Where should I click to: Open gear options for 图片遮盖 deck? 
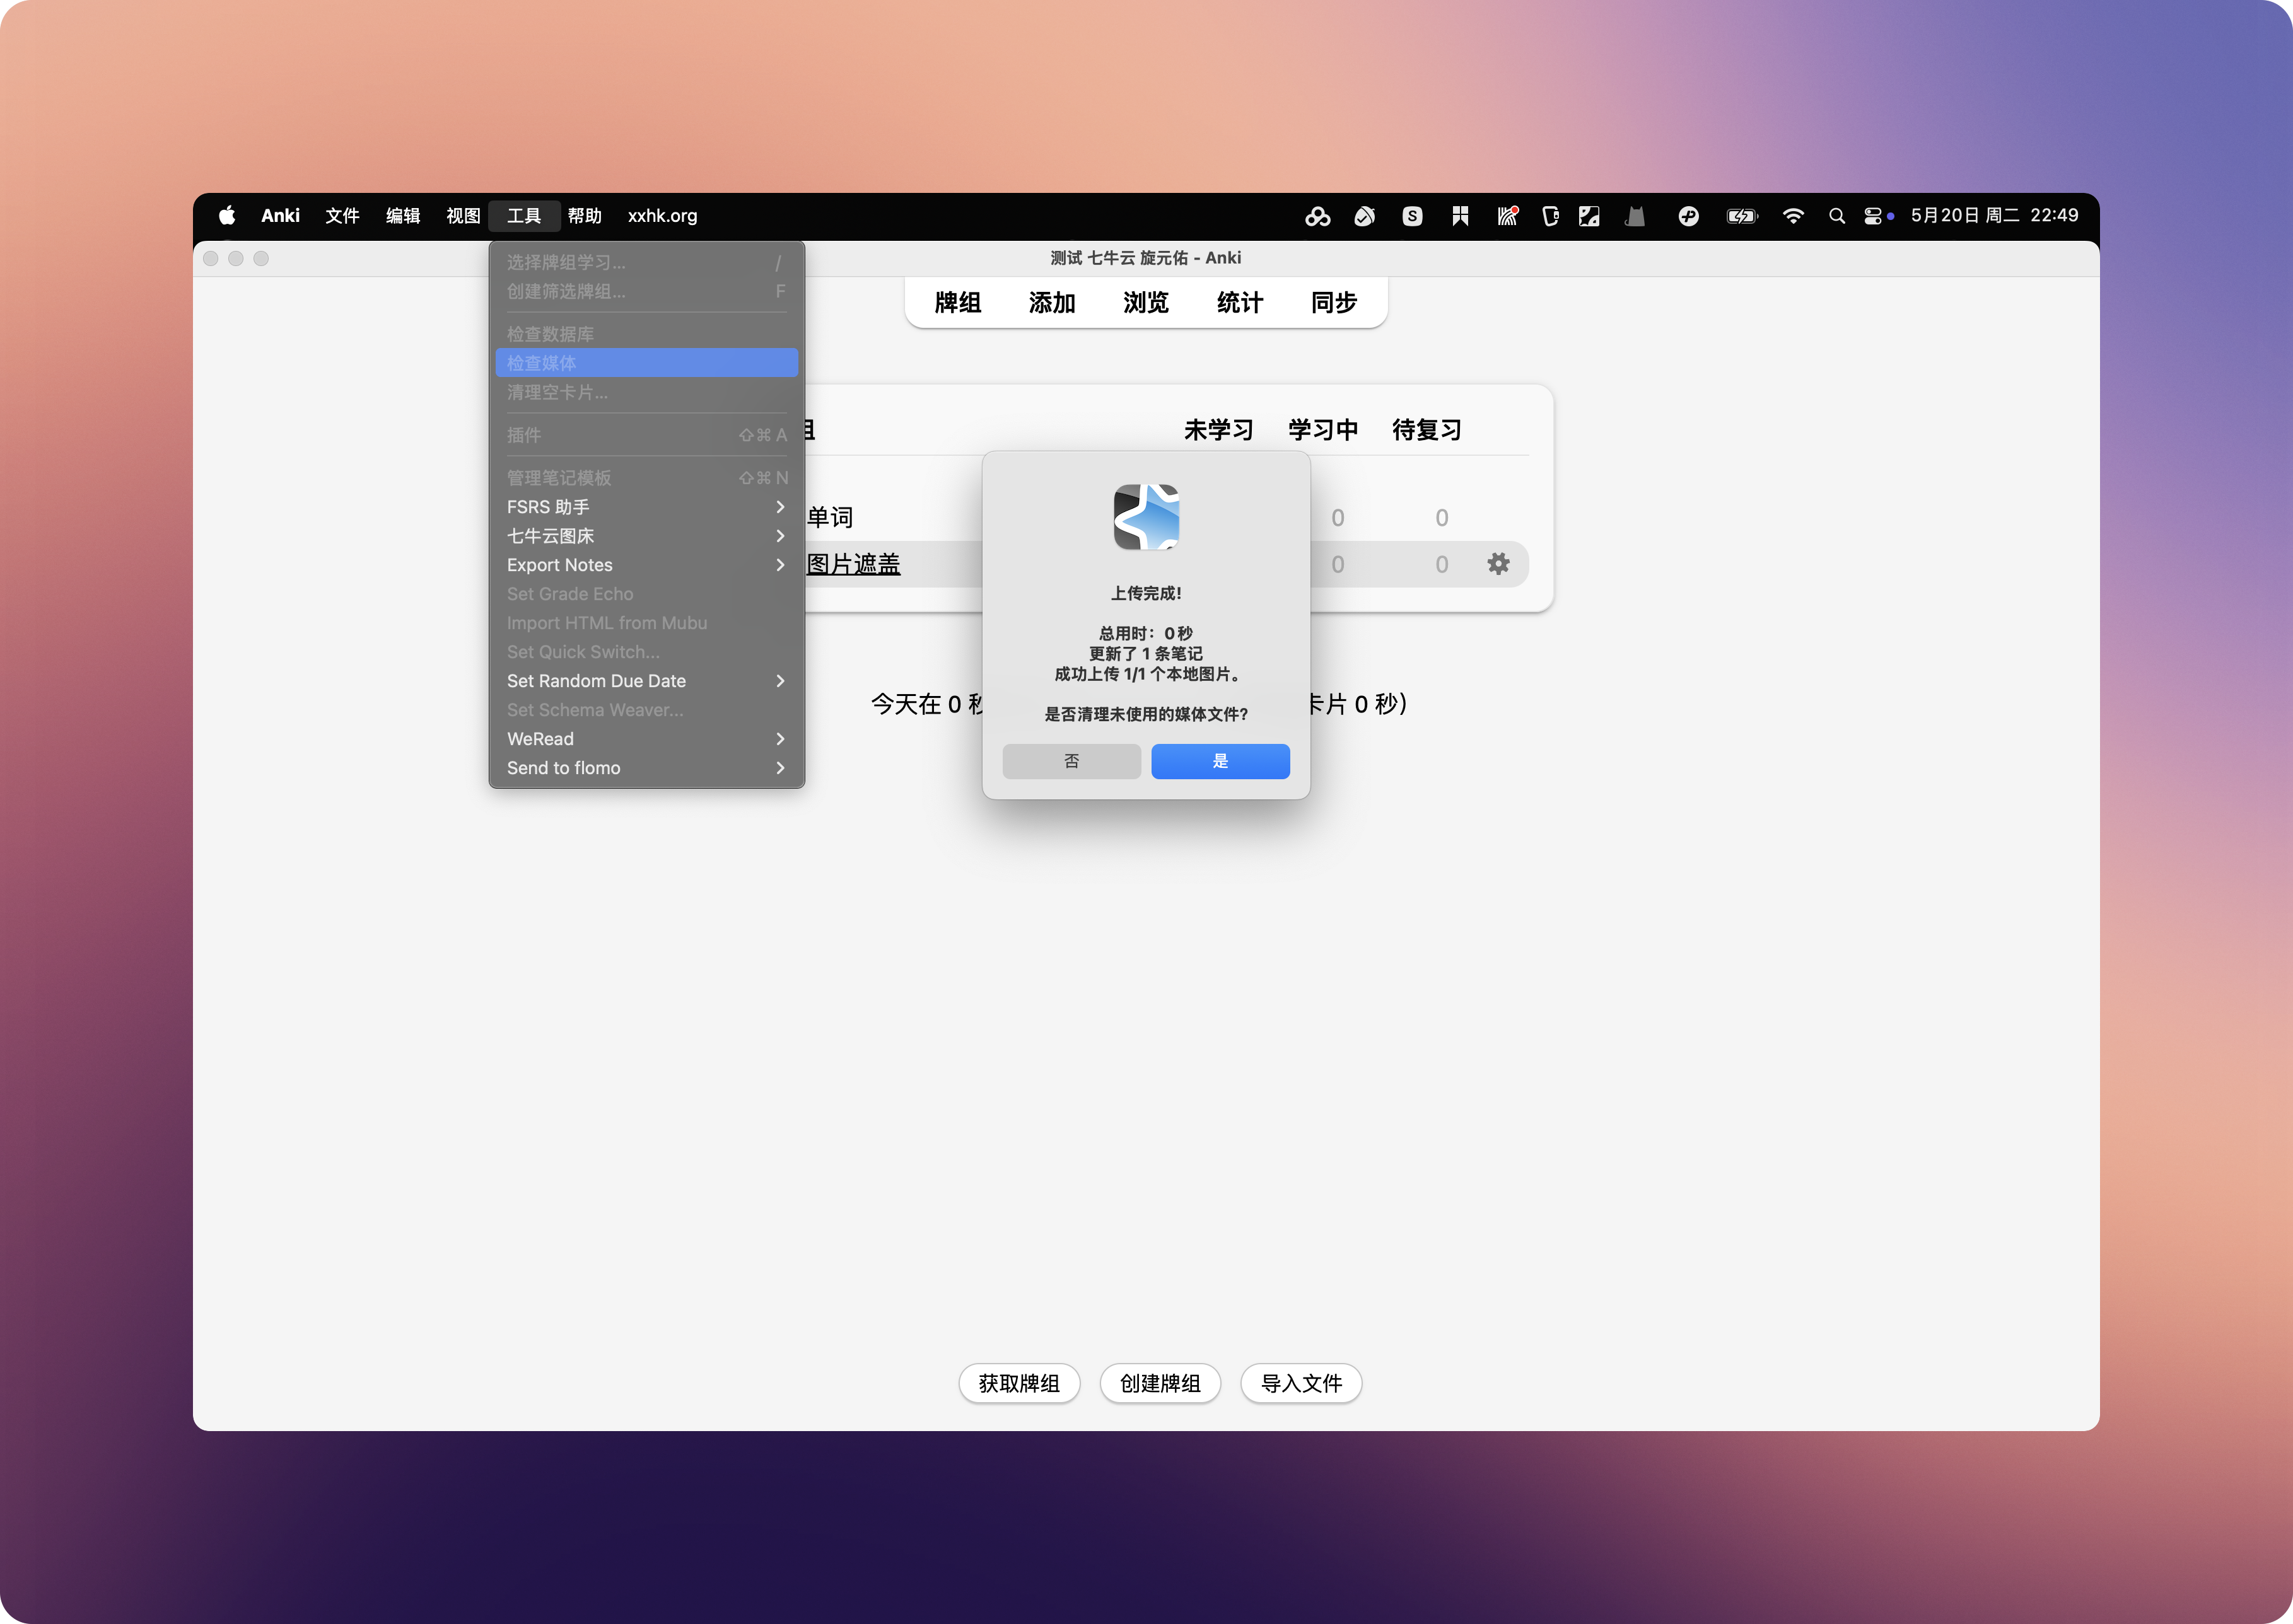1498,564
